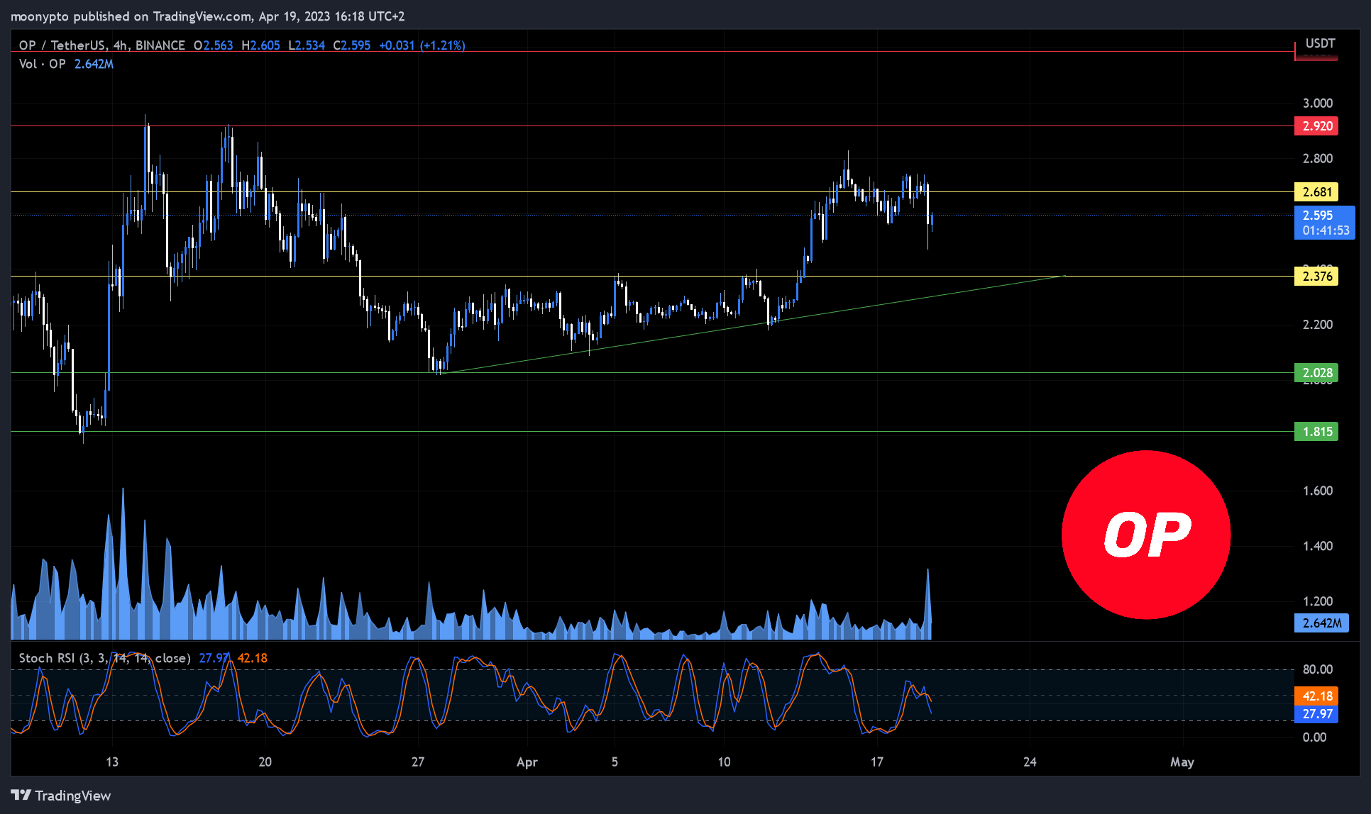The image size is (1371, 814).
Task: Click the date label 17 on time axis
Action: pyautogui.click(x=877, y=762)
